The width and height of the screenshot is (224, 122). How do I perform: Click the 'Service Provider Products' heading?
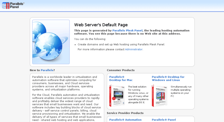125,113
